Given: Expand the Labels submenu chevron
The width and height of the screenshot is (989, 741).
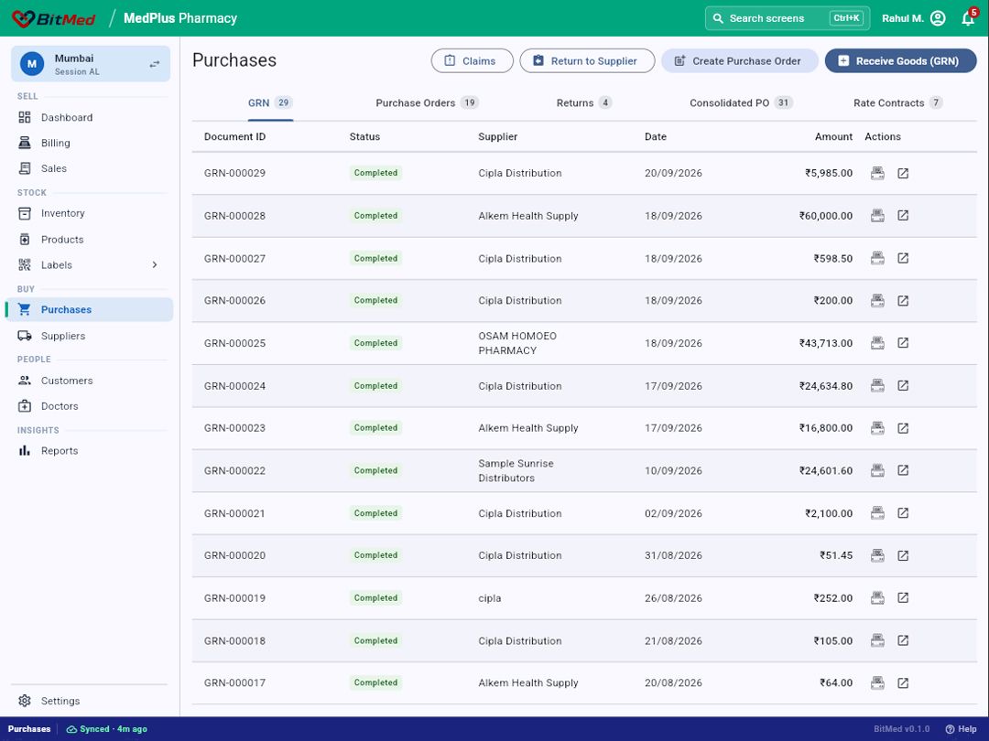Looking at the screenshot, I should [x=155, y=265].
